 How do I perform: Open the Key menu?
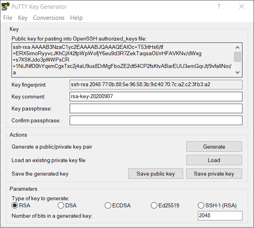pyautogui.click(x=23, y=18)
